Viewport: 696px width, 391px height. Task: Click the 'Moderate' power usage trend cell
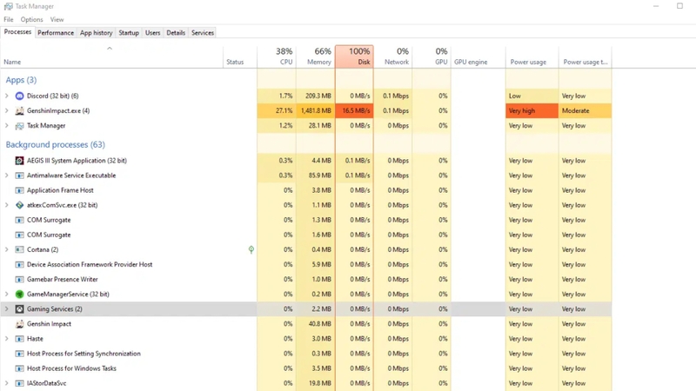pos(585,111)
